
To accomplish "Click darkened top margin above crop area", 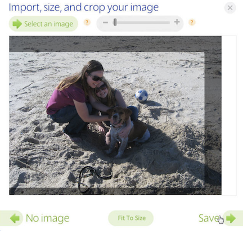I will click(115, 44).
